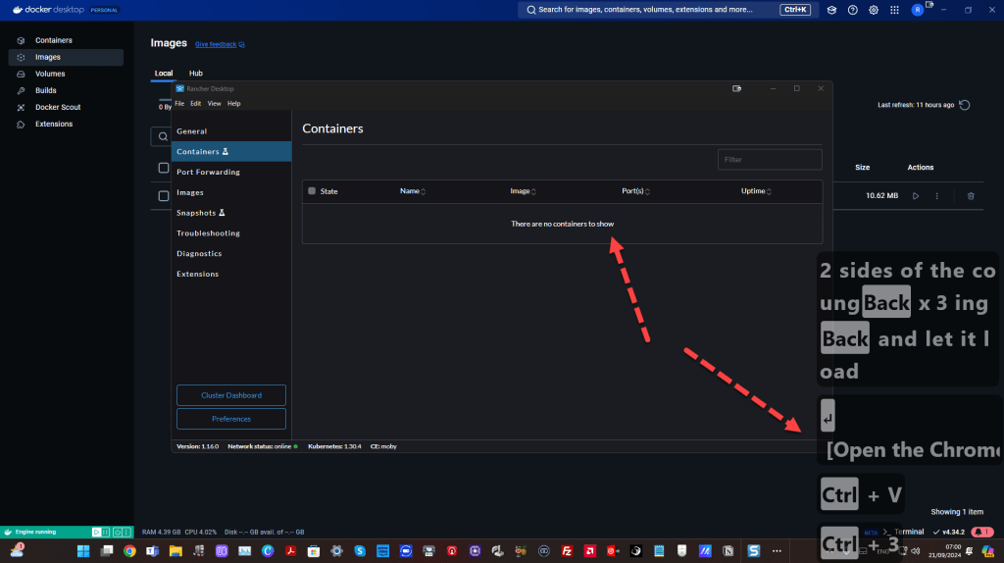1004x563 pixels.
Task: Click Docker engine power button
Action: pyautogui.click(x=118, y=533)
